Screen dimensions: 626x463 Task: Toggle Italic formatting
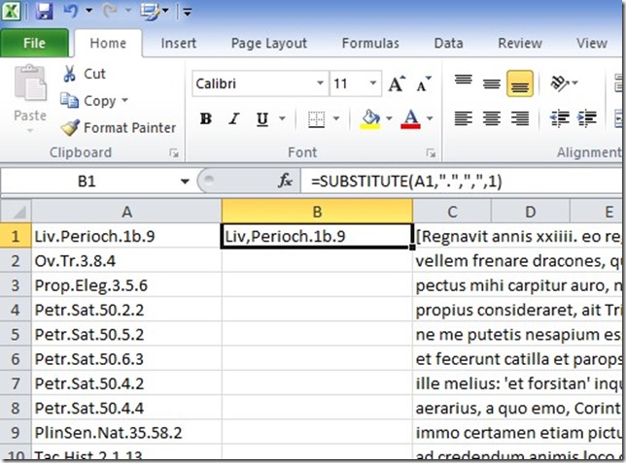coord(234,119)
